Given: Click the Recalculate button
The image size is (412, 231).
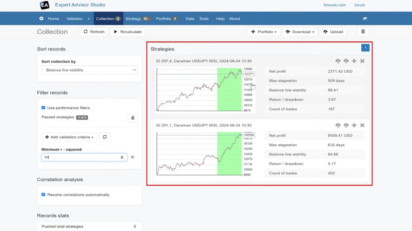Looking at the screenshot, I should pos(127,32).
